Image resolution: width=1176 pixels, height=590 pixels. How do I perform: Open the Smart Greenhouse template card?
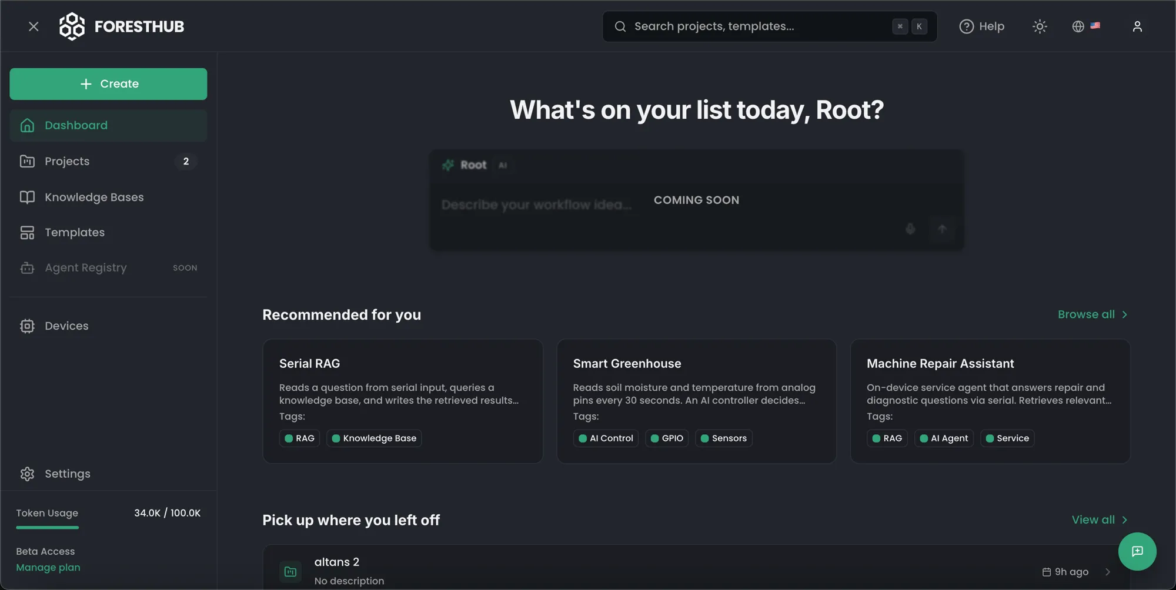pos(696,376)
